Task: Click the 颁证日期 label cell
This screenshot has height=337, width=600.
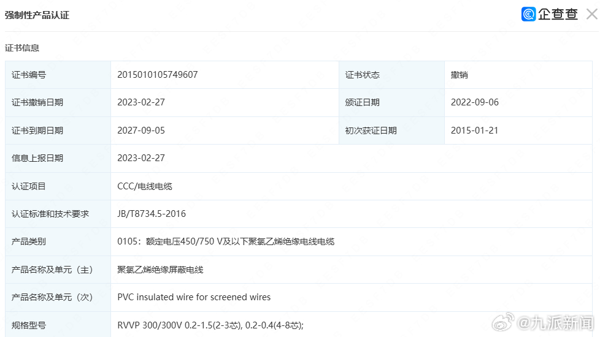Action: 391,102
